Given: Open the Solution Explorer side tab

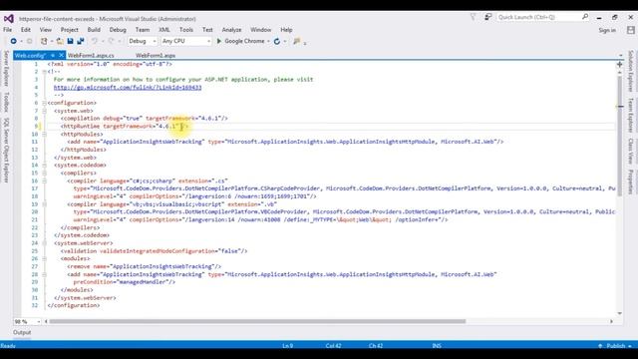Looking at the screenshot, I should pyautogui.click(x=630, y=71).
